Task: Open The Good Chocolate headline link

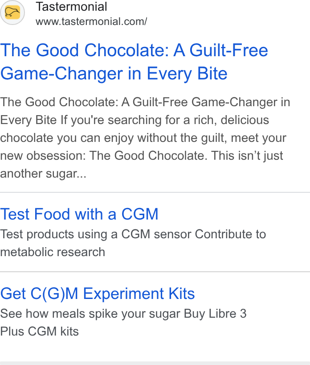Action: (134, 62)
